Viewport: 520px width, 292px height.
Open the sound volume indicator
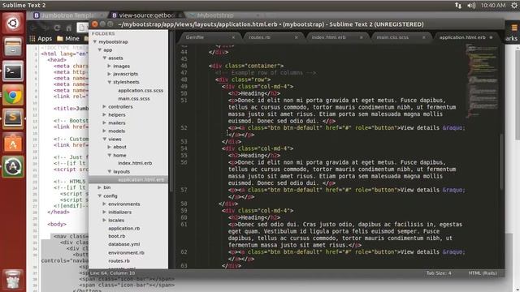pyautogui.click(x=471, y=6)
